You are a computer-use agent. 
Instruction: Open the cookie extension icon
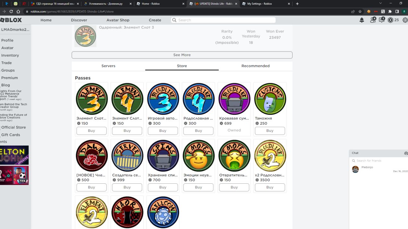pyautogui.click(x=369, y=11)
